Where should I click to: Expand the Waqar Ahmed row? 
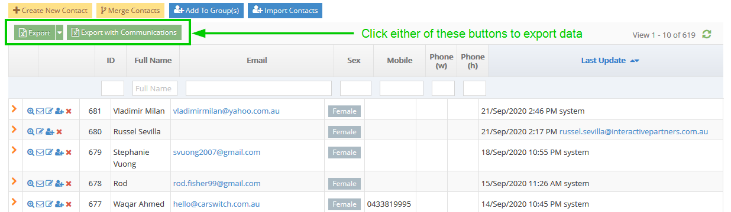14,202
